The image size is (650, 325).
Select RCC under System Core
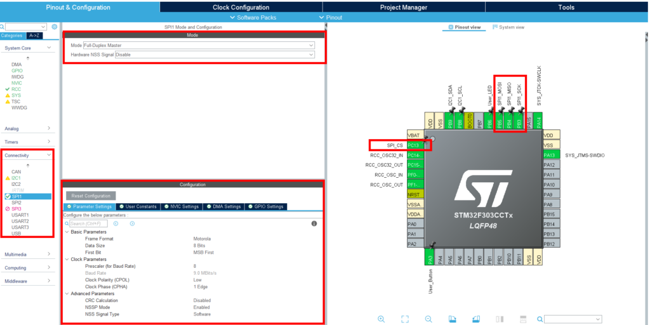tap(16, 89)
